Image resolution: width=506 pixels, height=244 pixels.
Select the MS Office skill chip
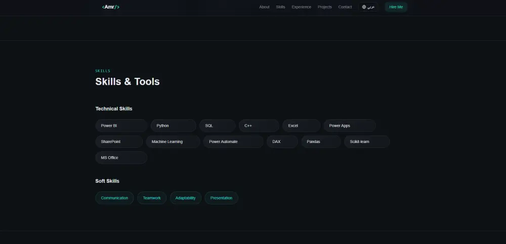pyautogui.click(x=121, y=158)
